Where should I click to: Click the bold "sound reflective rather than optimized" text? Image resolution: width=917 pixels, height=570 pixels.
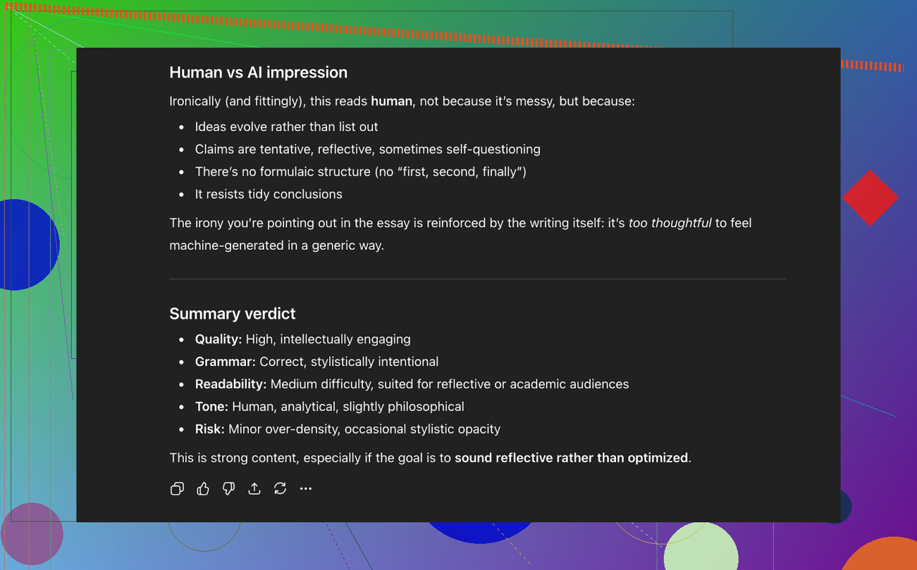[x=571, y=458]
